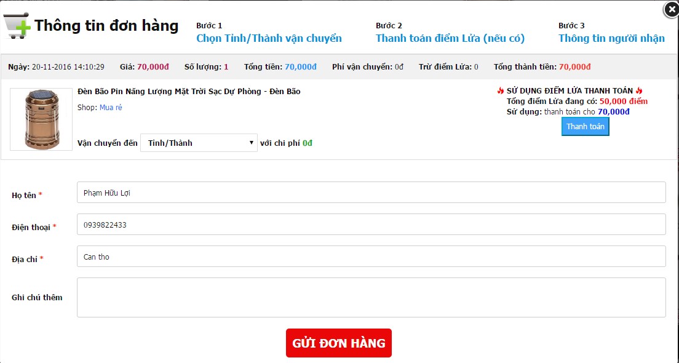Focus the Điện thoại phone field
This screenshot has width=679, height=363.
(371, 225)
